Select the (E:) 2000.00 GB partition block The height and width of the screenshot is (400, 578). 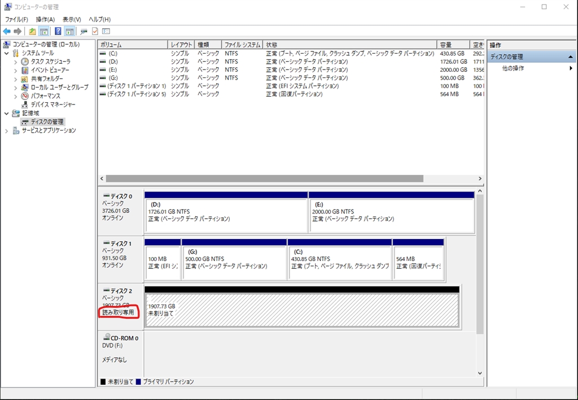click(x=392, y=212)
